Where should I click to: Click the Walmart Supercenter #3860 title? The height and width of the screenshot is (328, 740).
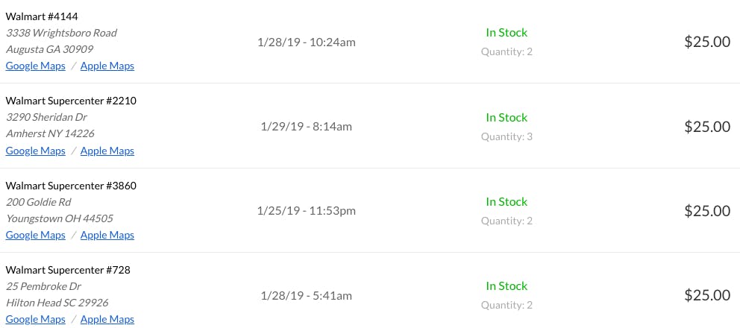coord(71,186)
